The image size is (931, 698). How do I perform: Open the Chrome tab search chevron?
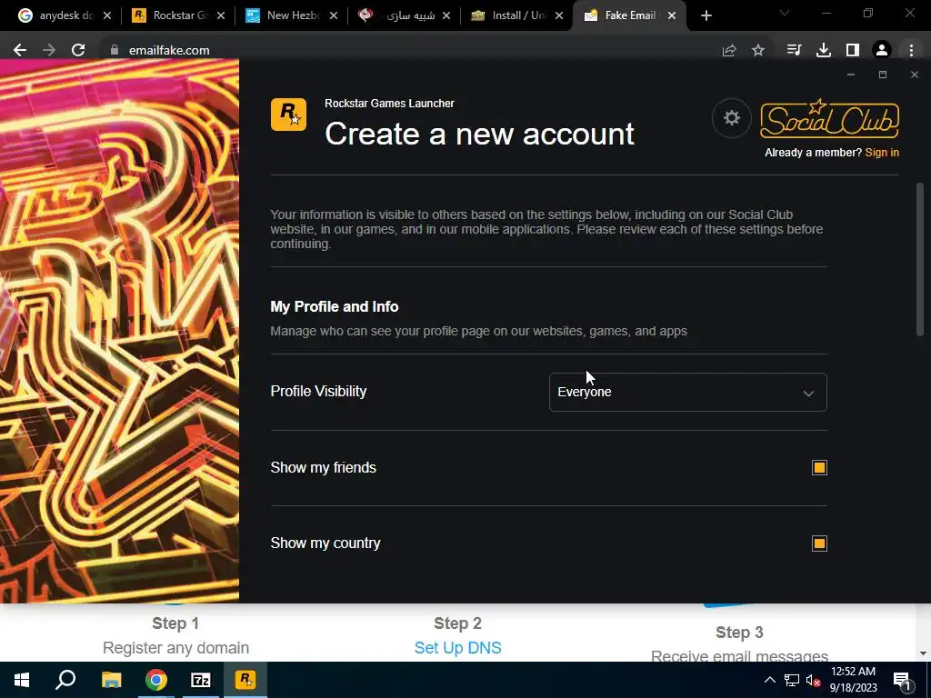tap(785, 13)
